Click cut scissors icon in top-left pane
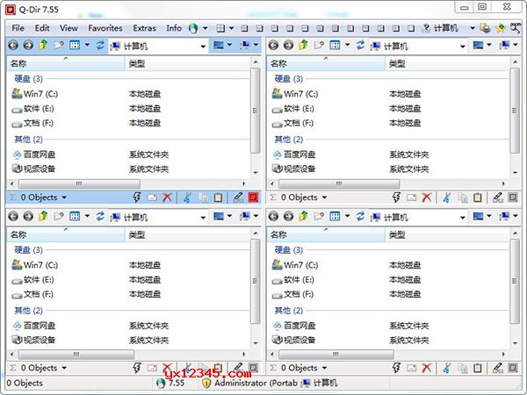 point(188,197)
